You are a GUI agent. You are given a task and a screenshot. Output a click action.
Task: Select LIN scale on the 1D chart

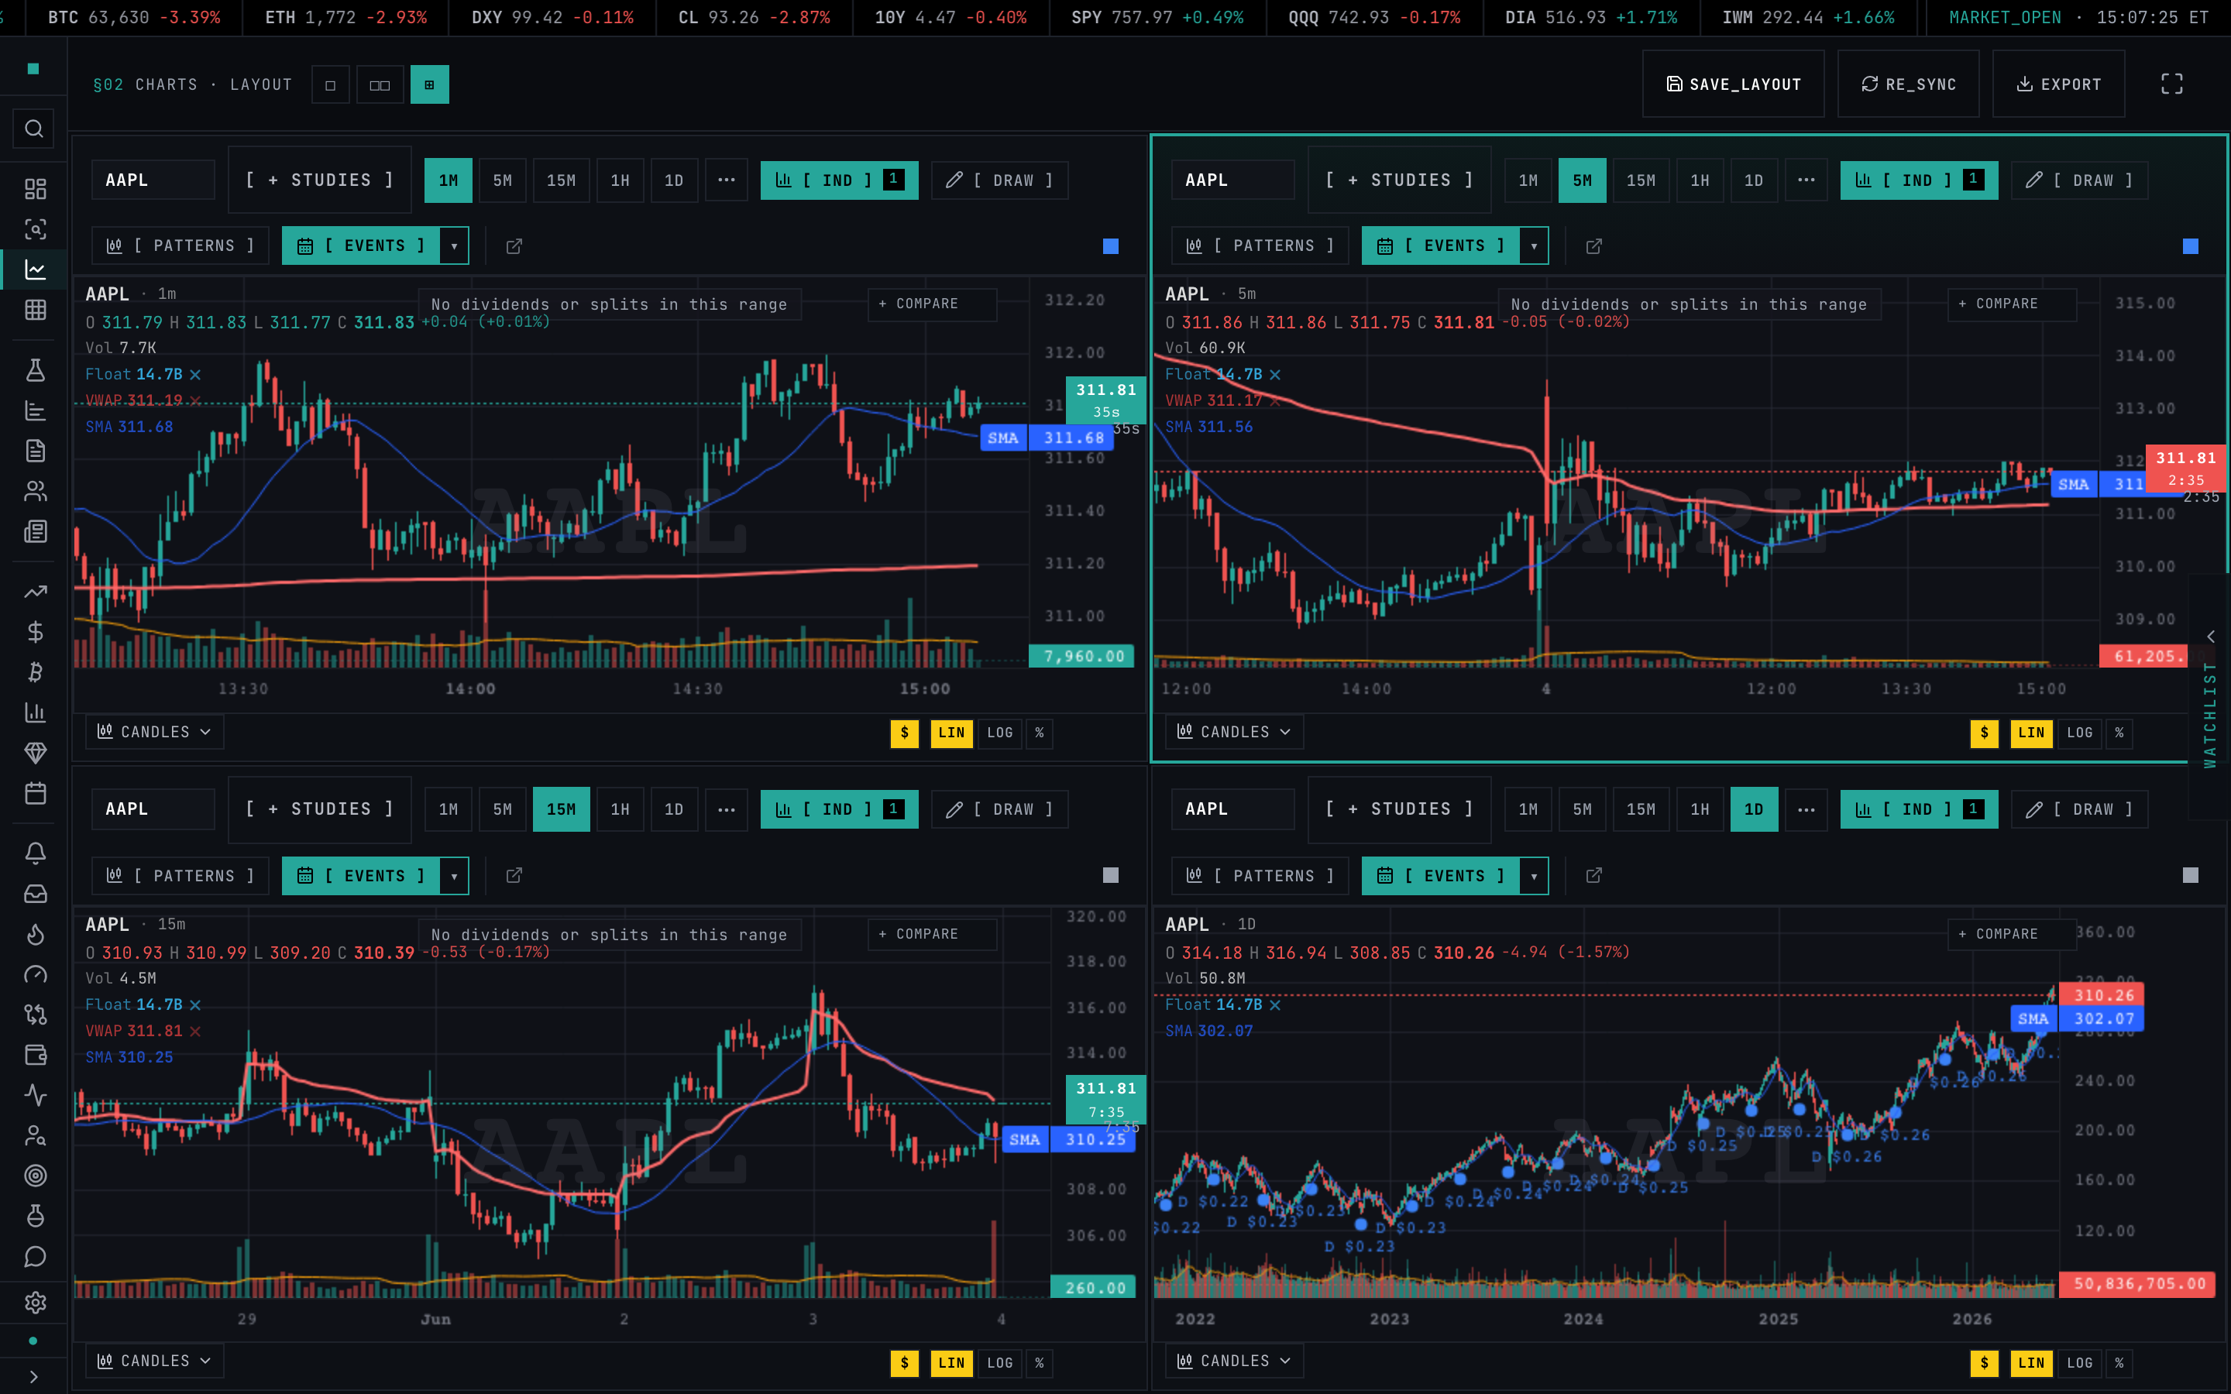click(2031, 1364)
